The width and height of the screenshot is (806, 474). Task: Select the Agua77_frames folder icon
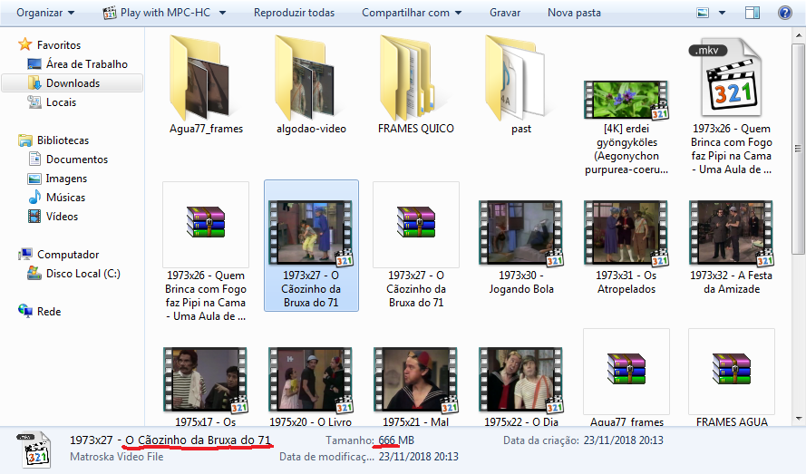pyautogui.click(x=200, y=78)
